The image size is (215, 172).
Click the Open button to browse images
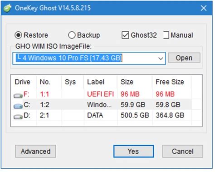point(184,58)
